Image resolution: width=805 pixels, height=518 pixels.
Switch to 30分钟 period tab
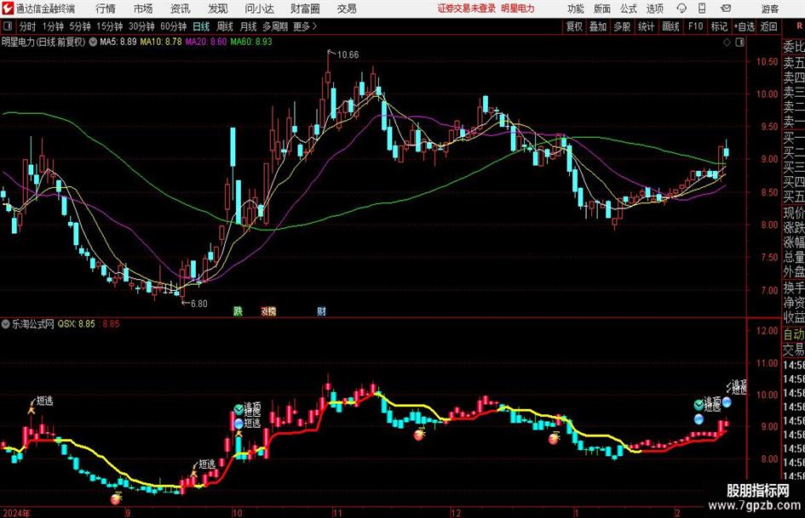[141, 26]
